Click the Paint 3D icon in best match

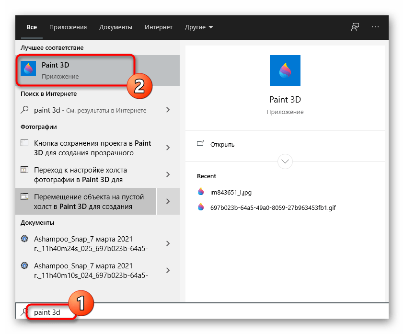(x=29, y=69)
